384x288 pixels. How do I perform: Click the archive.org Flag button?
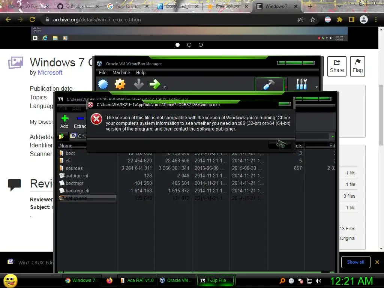click(x=357, y=66)
